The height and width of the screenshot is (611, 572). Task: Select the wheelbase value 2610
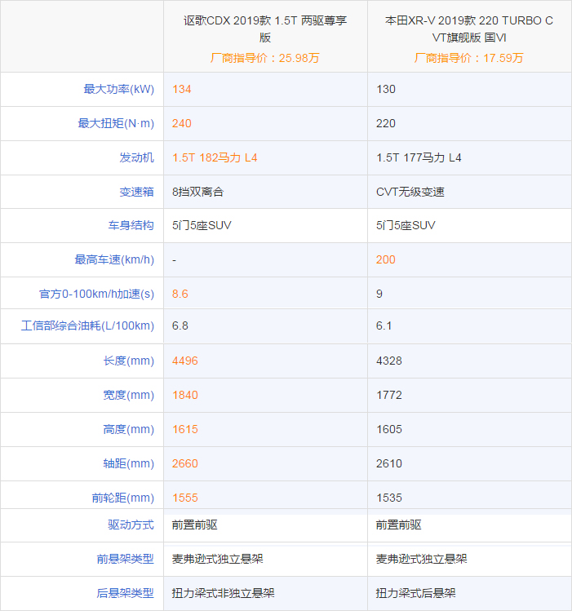[x=389, y=463]
